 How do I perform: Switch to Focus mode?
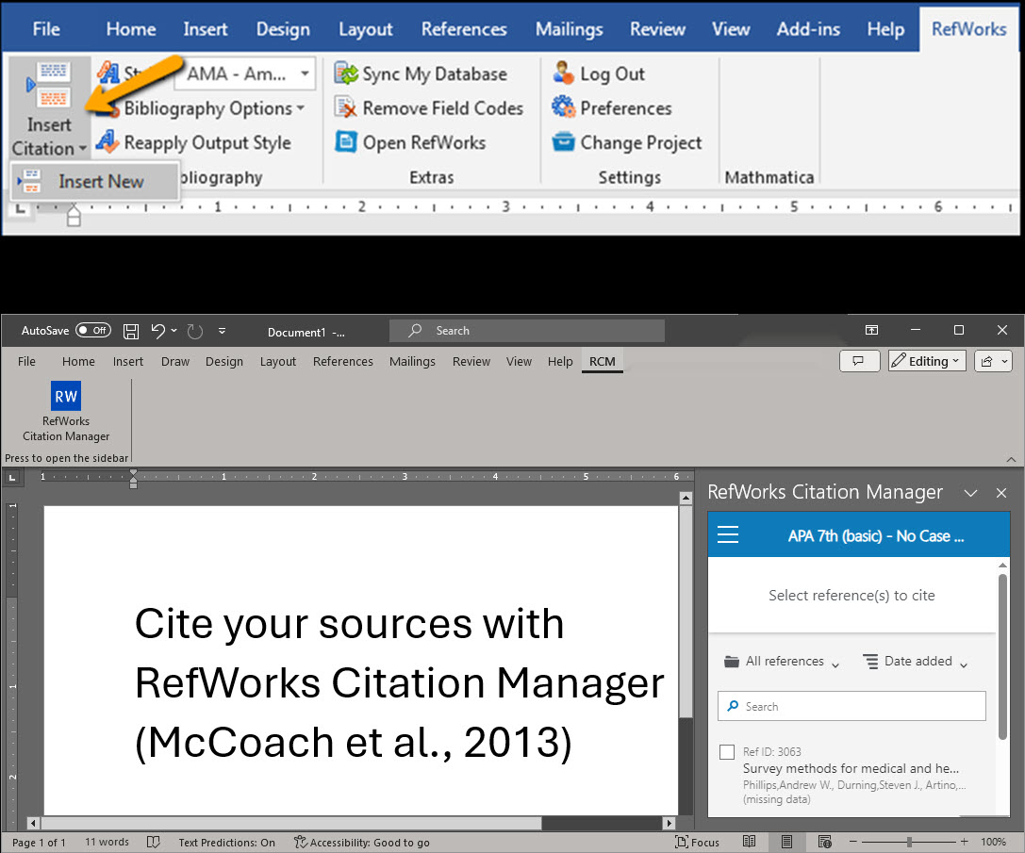tap(697, 843)
